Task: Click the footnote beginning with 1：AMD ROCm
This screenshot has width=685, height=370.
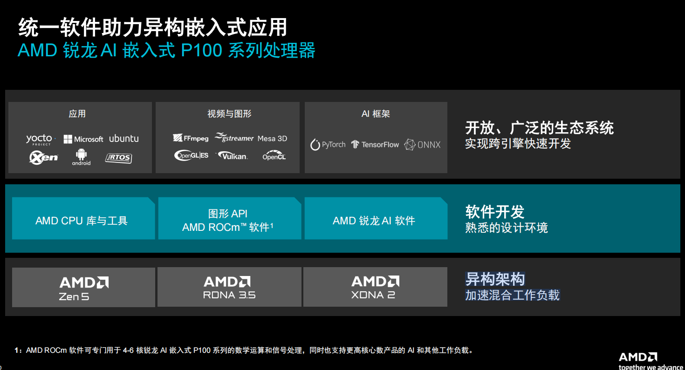Action: (244, 350)
